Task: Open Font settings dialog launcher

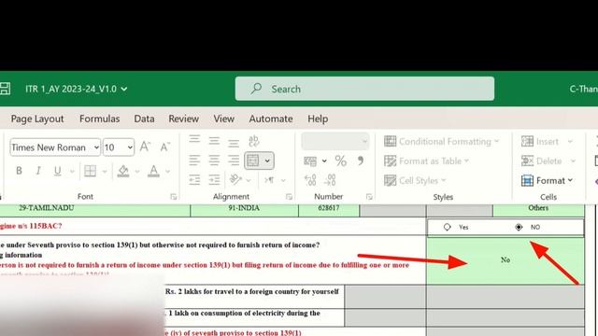Action: pyautogui.click(x=174, y=197)
